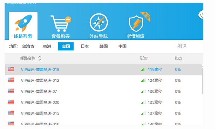
Task: Switch to the 日本 region tab
Action: click(85, 46)
